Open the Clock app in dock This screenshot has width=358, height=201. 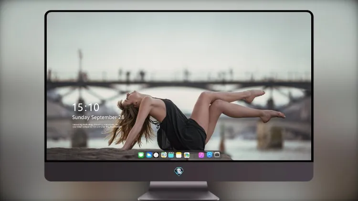(x=156, y=155)
